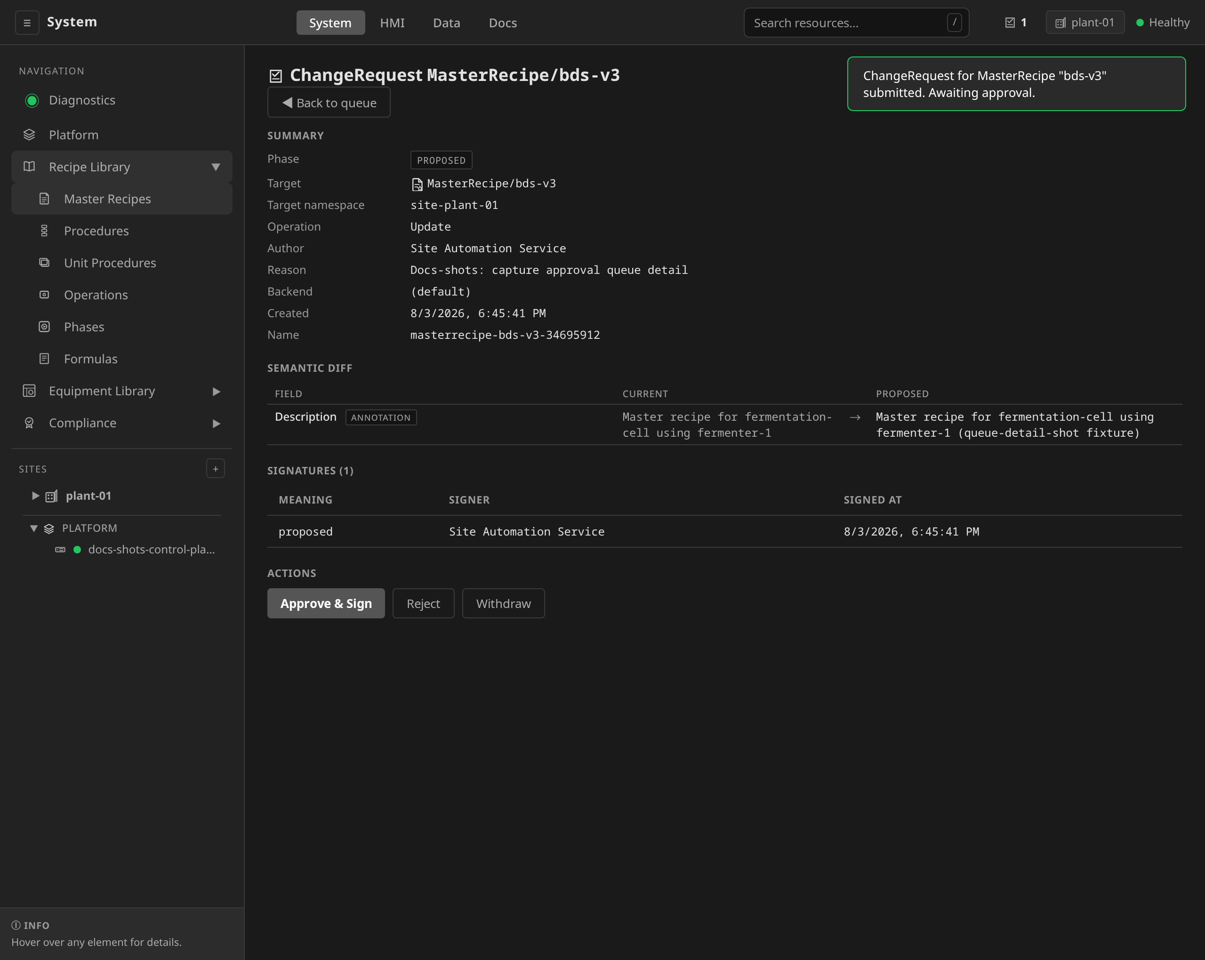1205x960 pixels.
Task: Open Platform in navigation
Action: click(121, 135)
